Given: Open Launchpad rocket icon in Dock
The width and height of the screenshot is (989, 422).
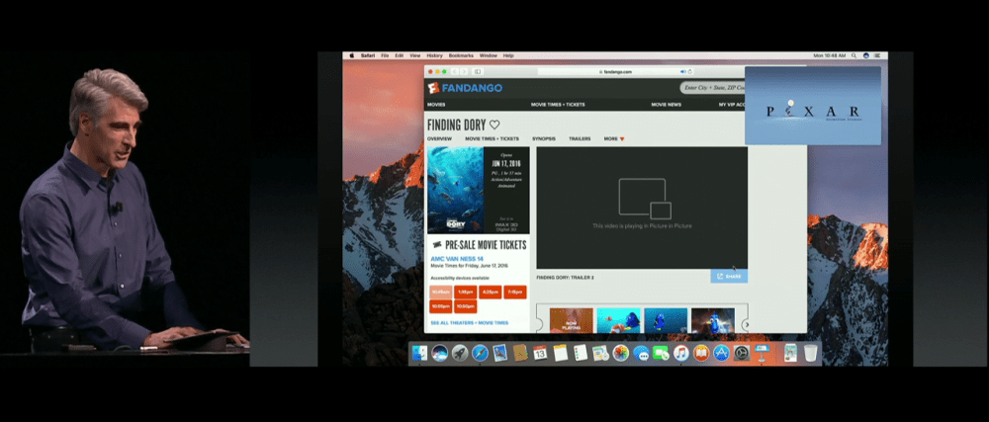Looking at the screenshot, I should (x=460, y=354).
